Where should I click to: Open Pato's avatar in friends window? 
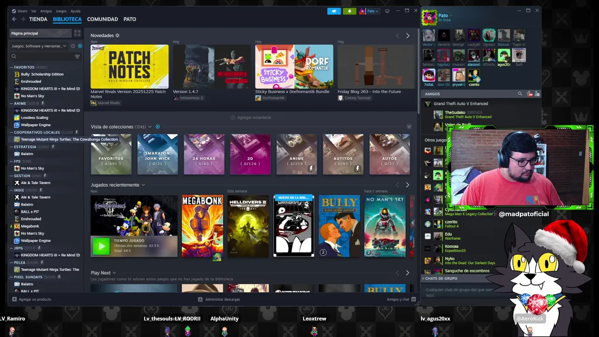point(429,18)
